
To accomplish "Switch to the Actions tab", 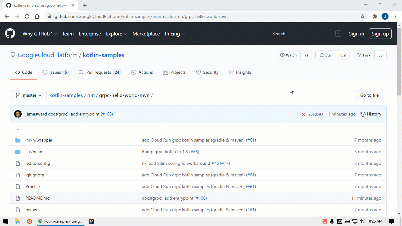I will point(142,72).
